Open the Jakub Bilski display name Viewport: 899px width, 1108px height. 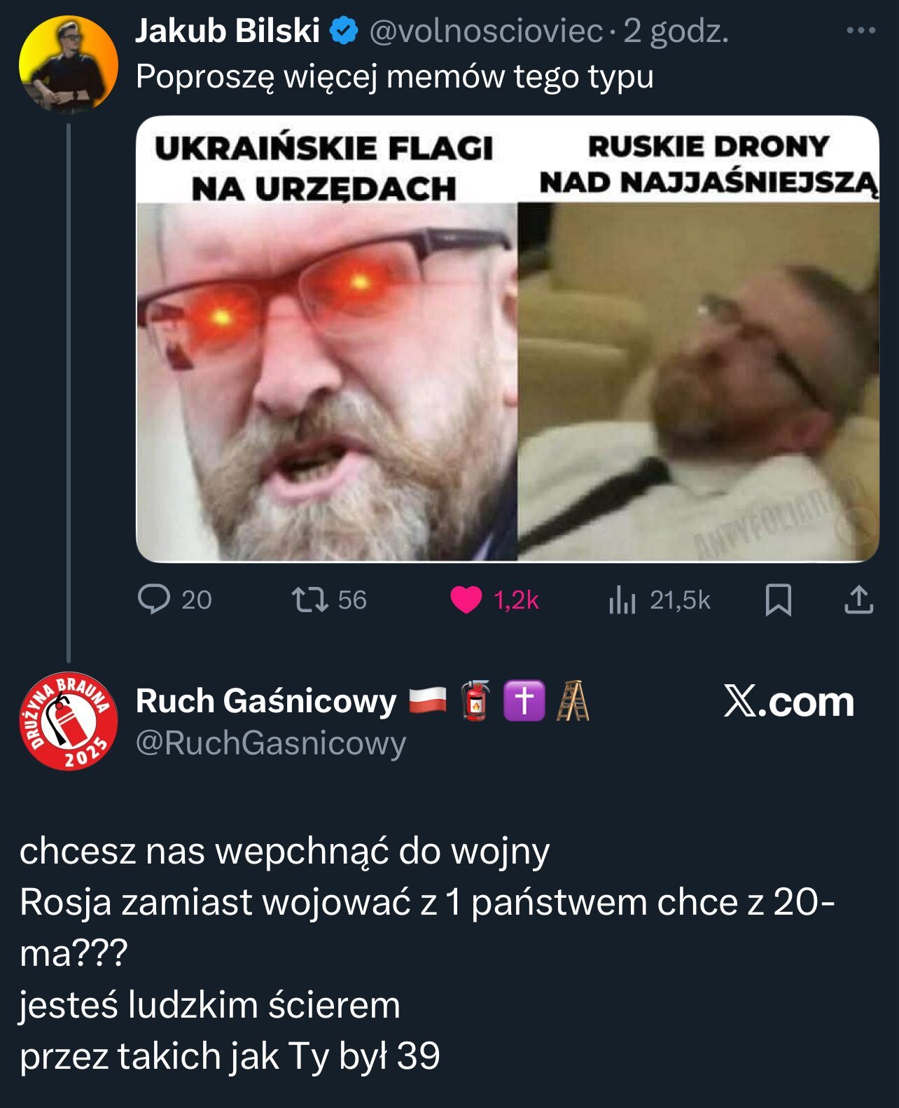point(228,32)
